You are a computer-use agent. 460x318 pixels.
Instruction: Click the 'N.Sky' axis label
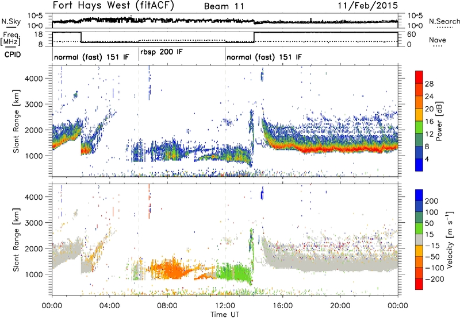[11, 21]
